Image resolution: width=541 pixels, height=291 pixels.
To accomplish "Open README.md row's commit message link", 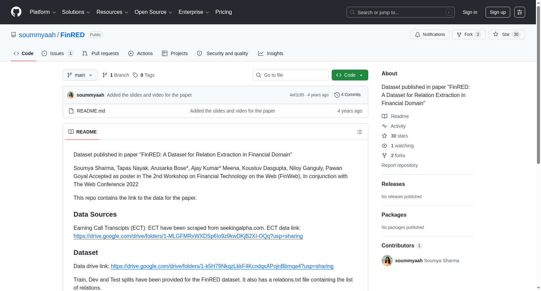I will [233, 111].
